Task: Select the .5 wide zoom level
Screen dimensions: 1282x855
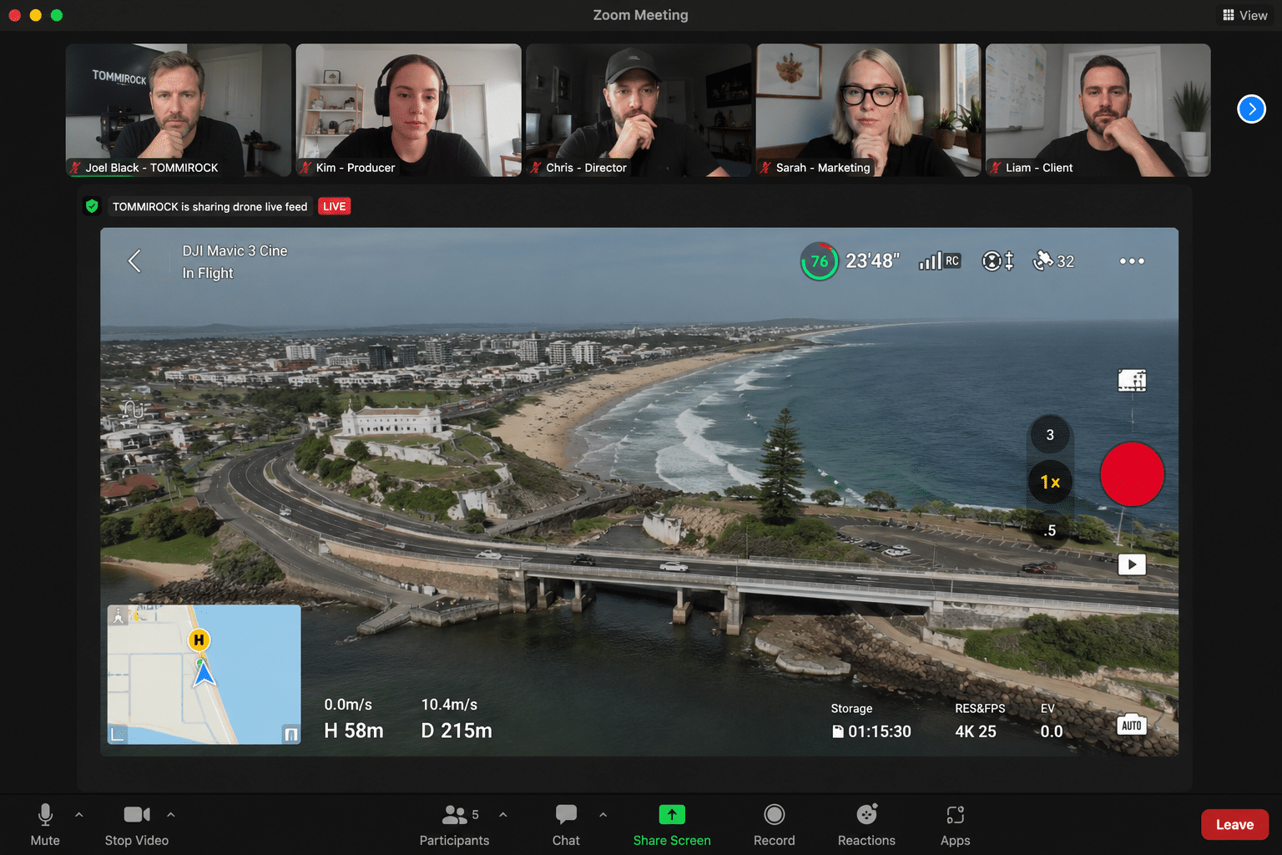Action: pos(1050,530)
